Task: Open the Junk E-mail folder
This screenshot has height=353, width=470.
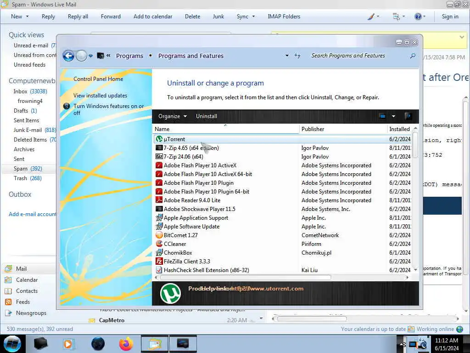Action: point(34,130)
